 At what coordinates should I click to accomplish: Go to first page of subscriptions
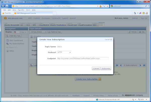point(117,65)
